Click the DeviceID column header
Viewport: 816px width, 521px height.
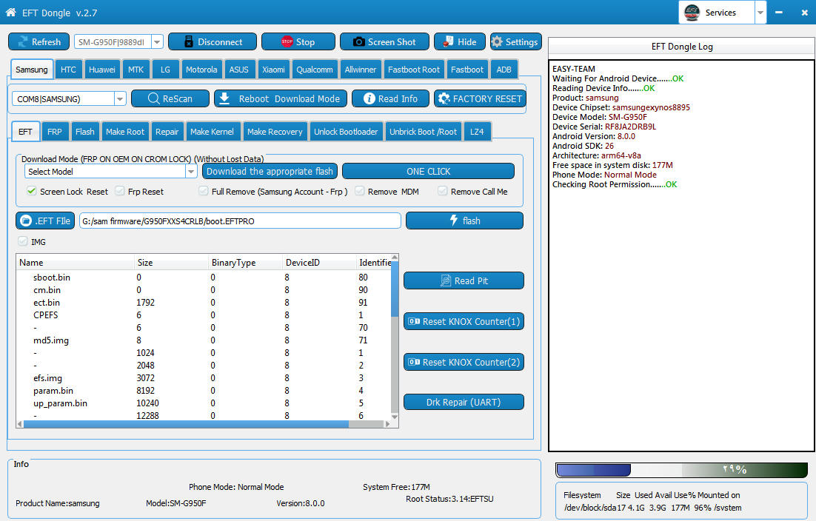click(318, 263)
